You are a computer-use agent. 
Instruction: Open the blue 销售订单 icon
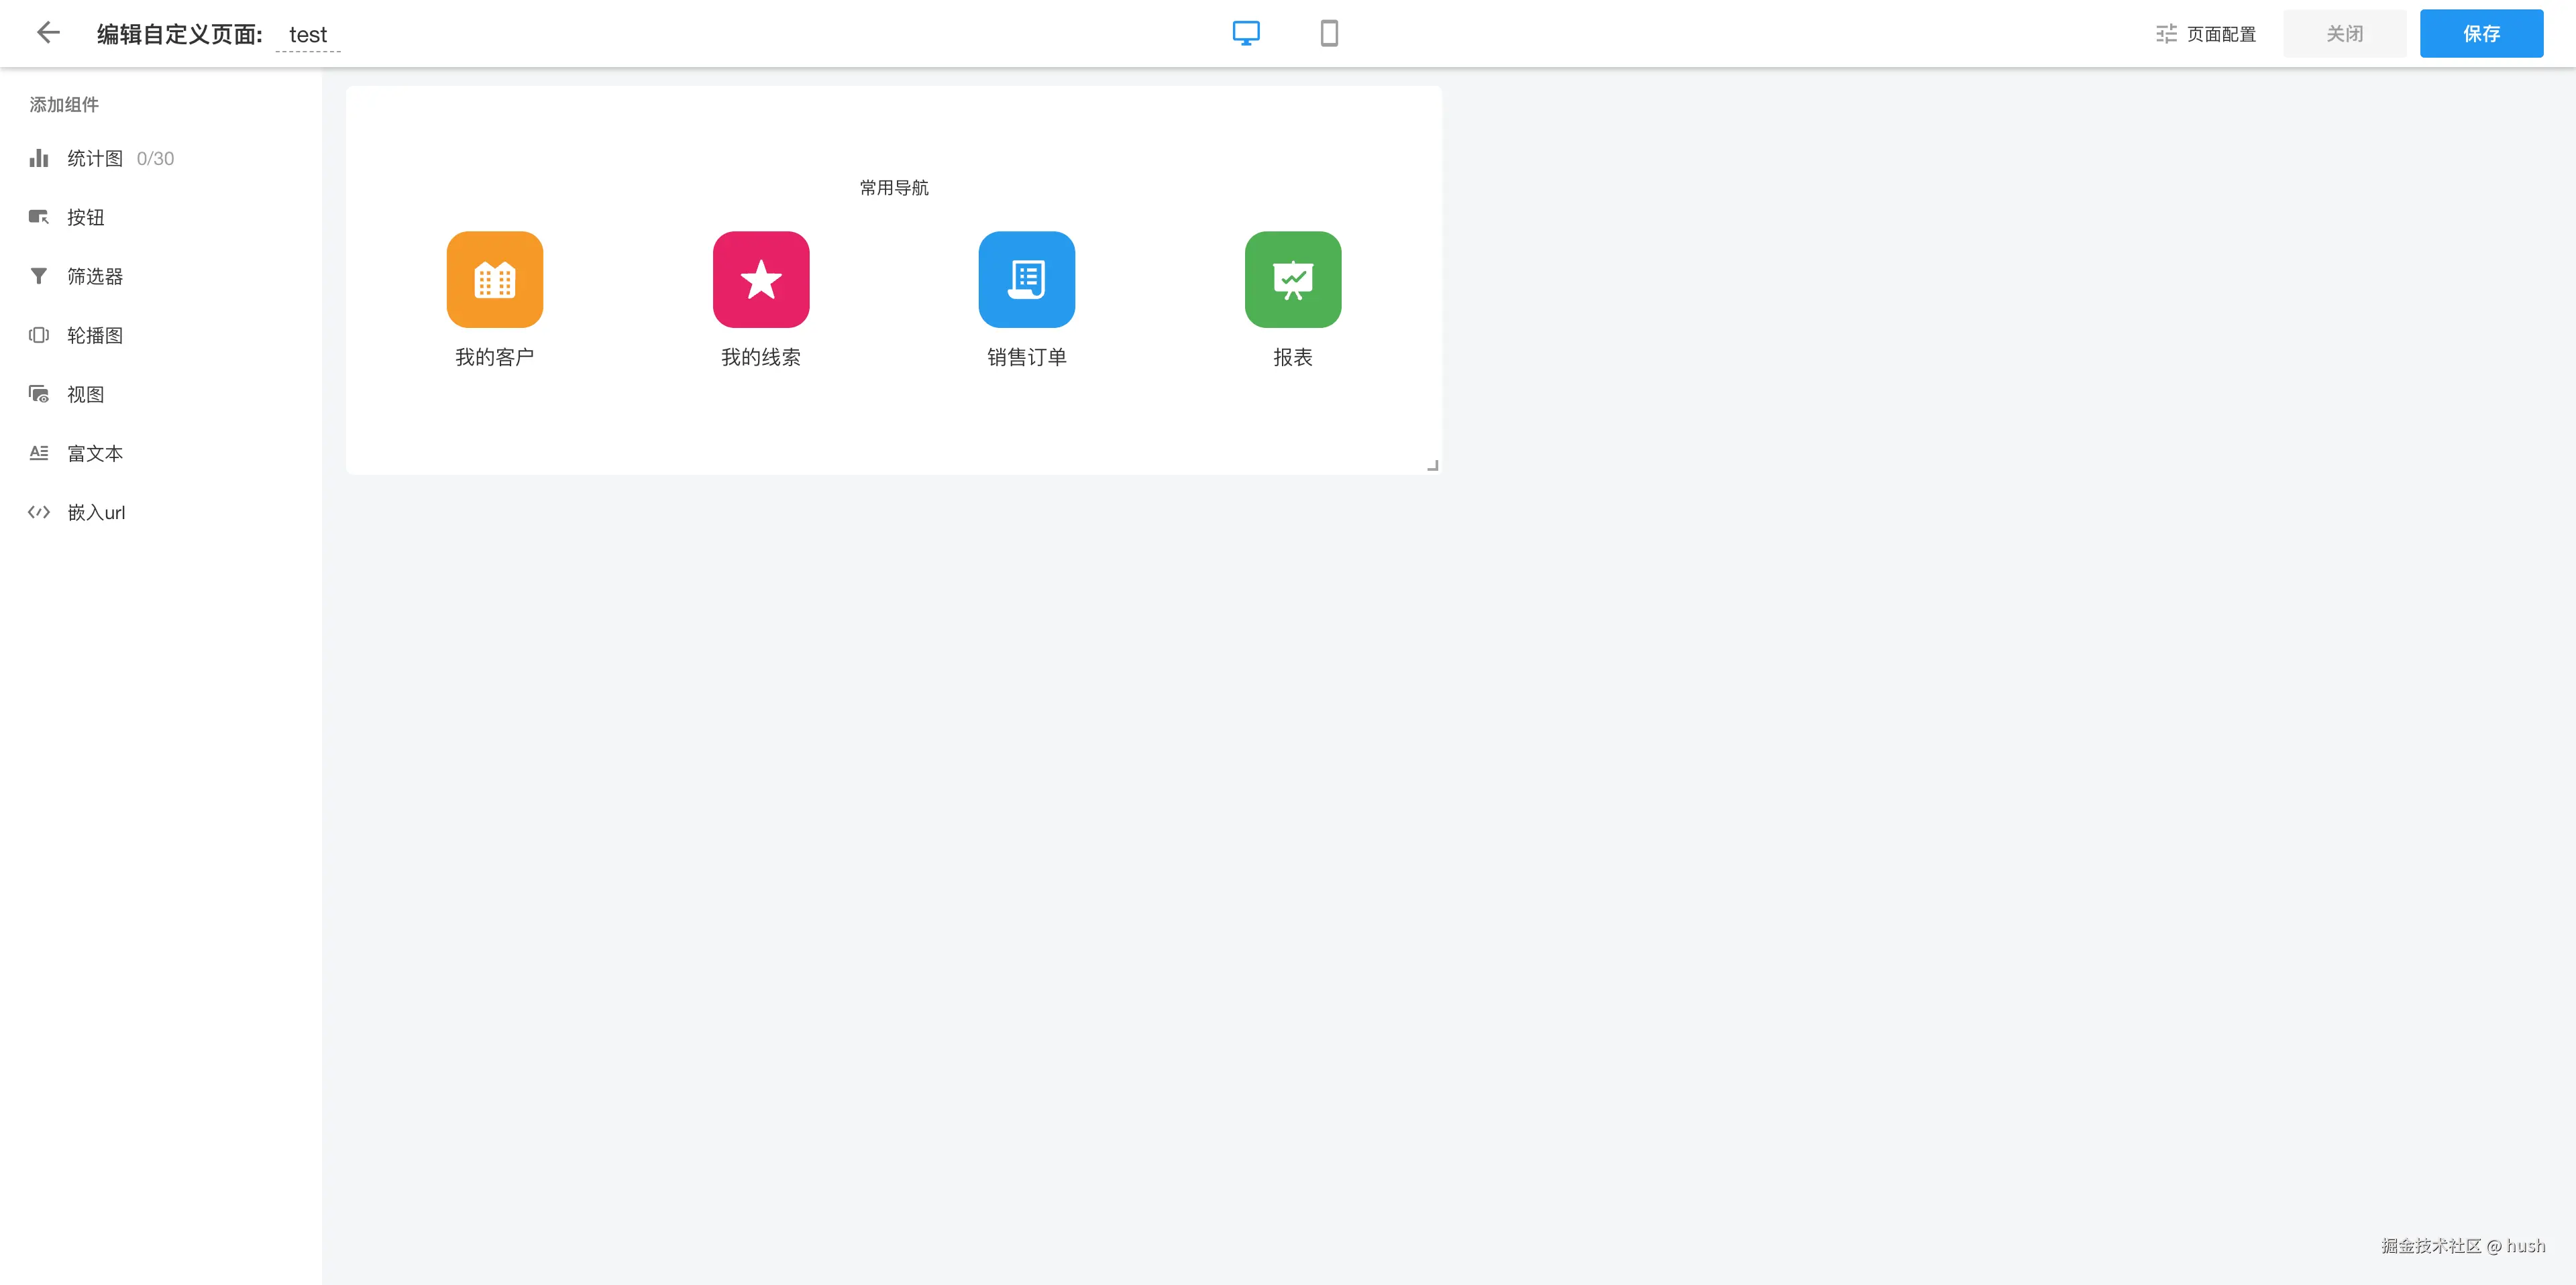tap(1027, 280)
